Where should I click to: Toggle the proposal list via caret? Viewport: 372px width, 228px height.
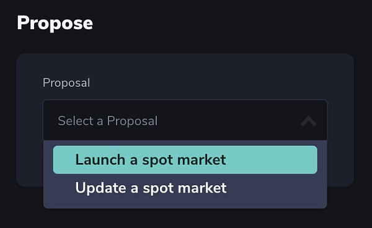308,121
